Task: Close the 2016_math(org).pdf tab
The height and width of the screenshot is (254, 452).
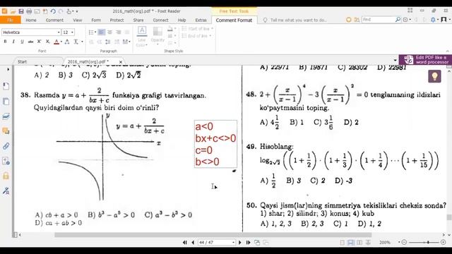Action: [x=121, y=61]
